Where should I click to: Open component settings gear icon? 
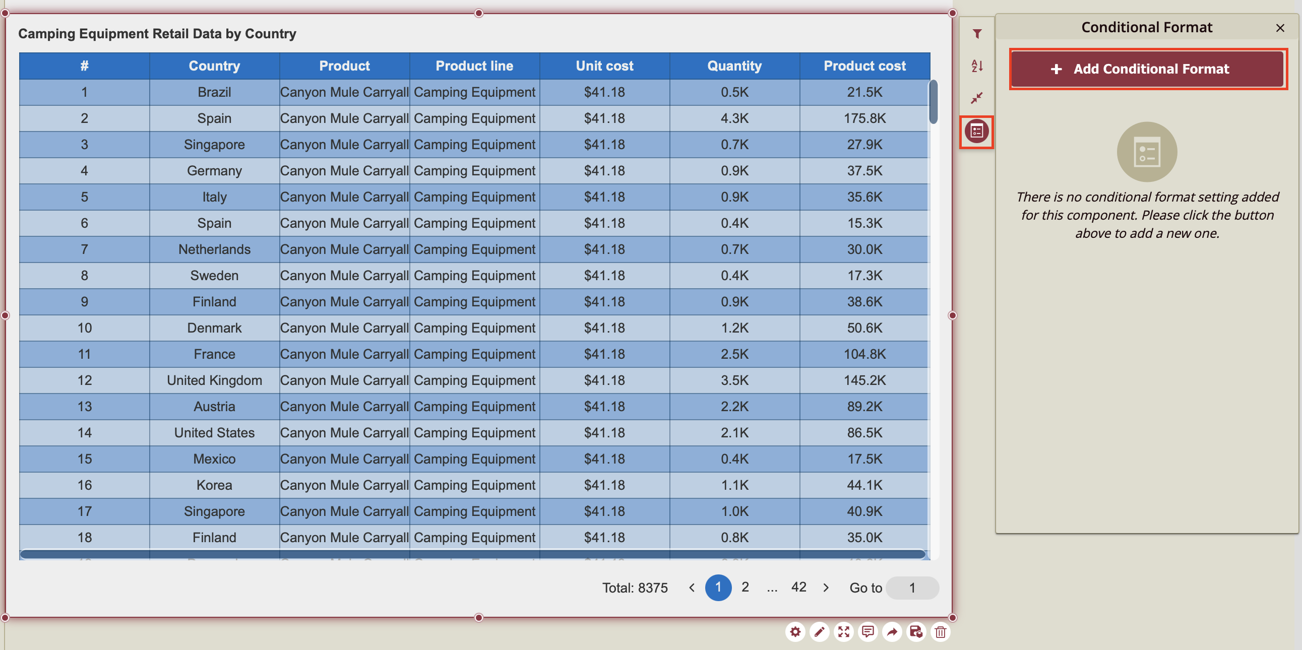[x=795, y=632]
